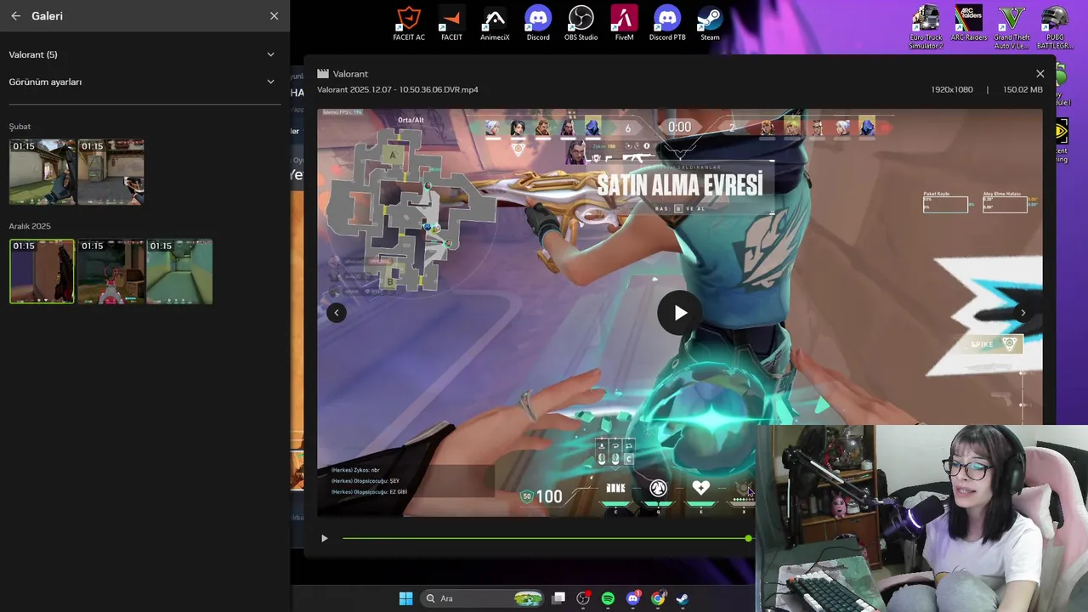
Task: Open OBS Studio desktop shortcut
Action: [x=581, y=24]
